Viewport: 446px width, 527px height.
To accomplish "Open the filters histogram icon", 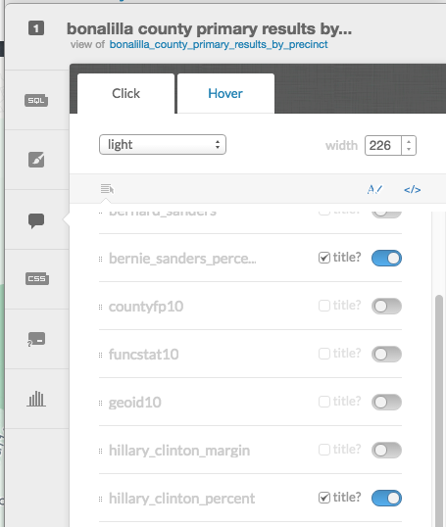I will coord(36,399).
